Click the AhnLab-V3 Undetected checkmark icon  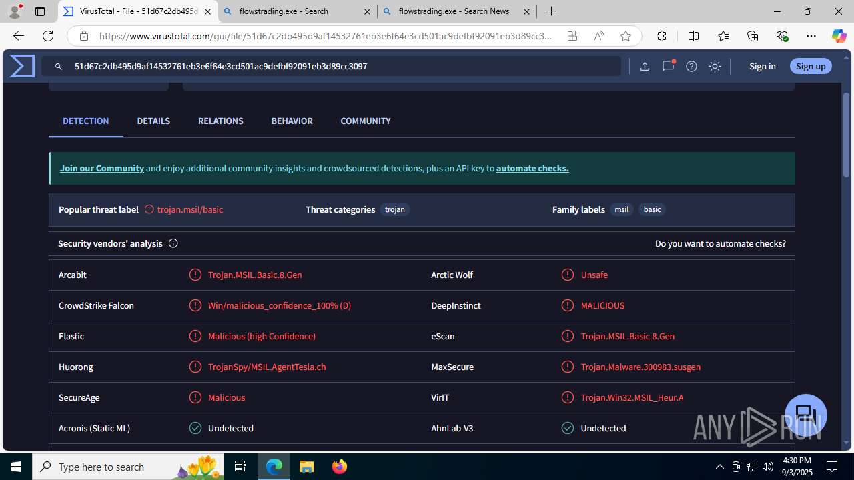coord(568,428)
